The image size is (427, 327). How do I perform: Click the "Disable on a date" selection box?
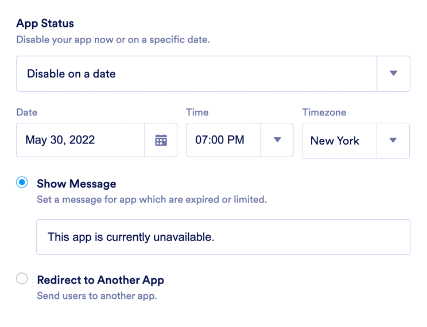[x=196, y=73]
